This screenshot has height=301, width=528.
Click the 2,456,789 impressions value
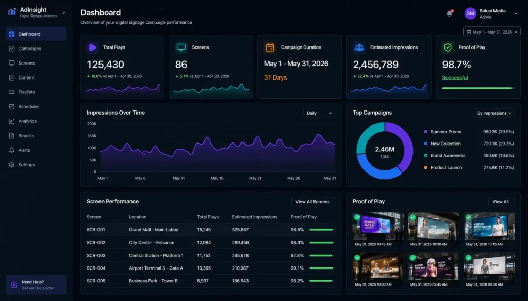point(375,65)
